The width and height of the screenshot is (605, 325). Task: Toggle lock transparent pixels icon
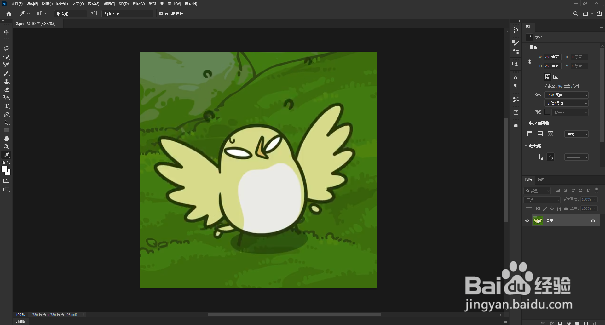(538, 208)
